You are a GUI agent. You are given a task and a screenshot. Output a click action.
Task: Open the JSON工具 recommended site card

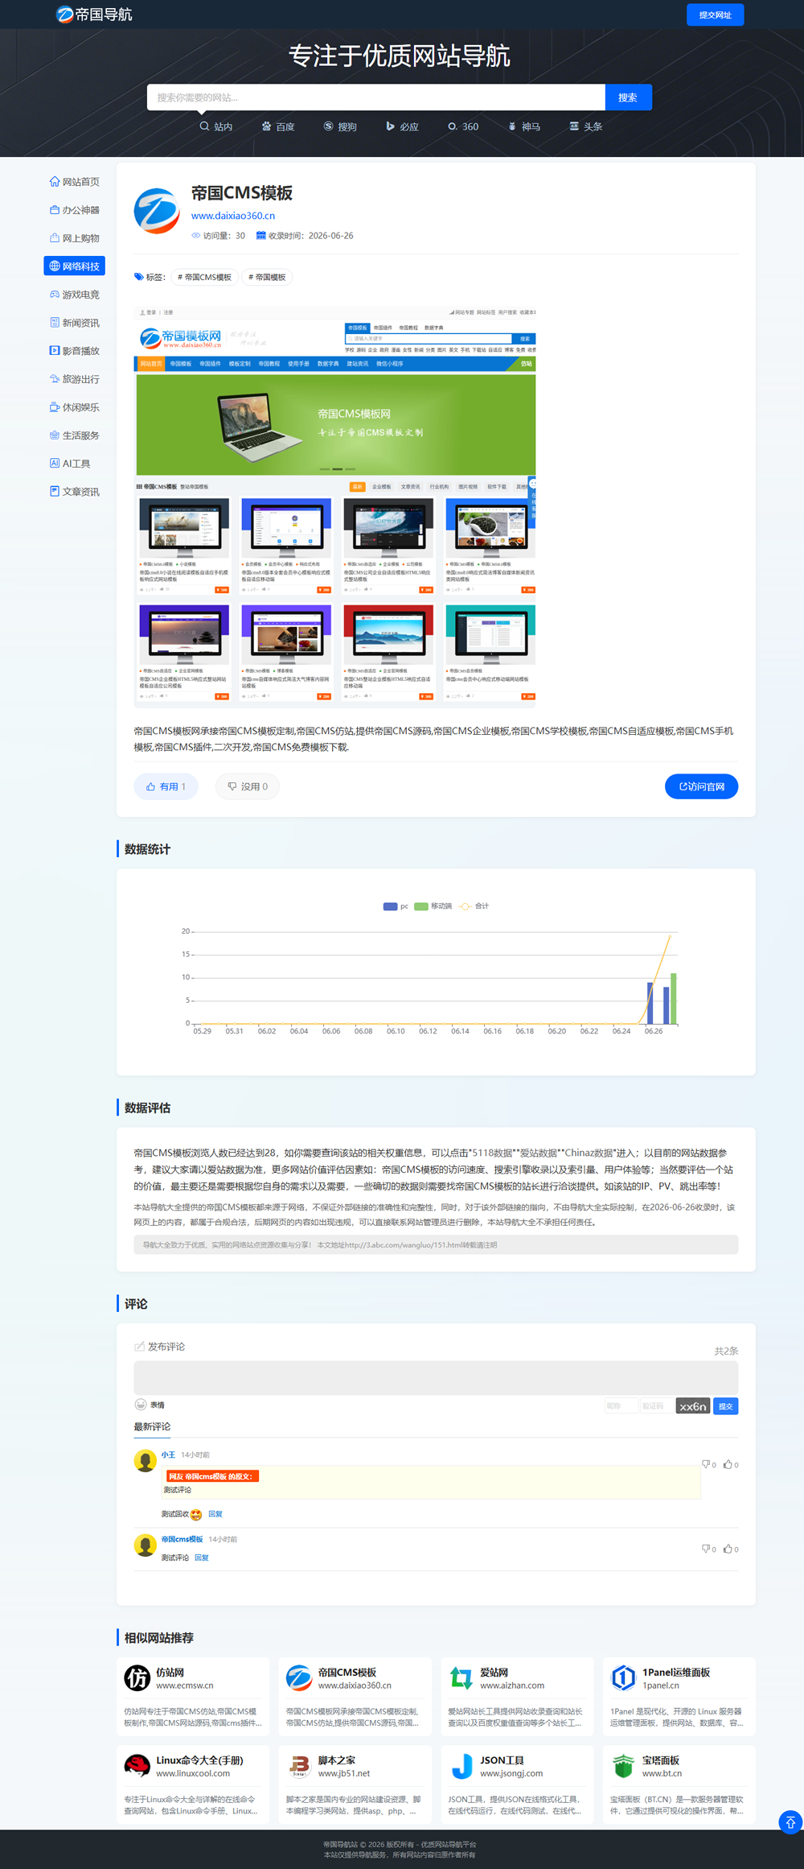[x=517, y=1783]
